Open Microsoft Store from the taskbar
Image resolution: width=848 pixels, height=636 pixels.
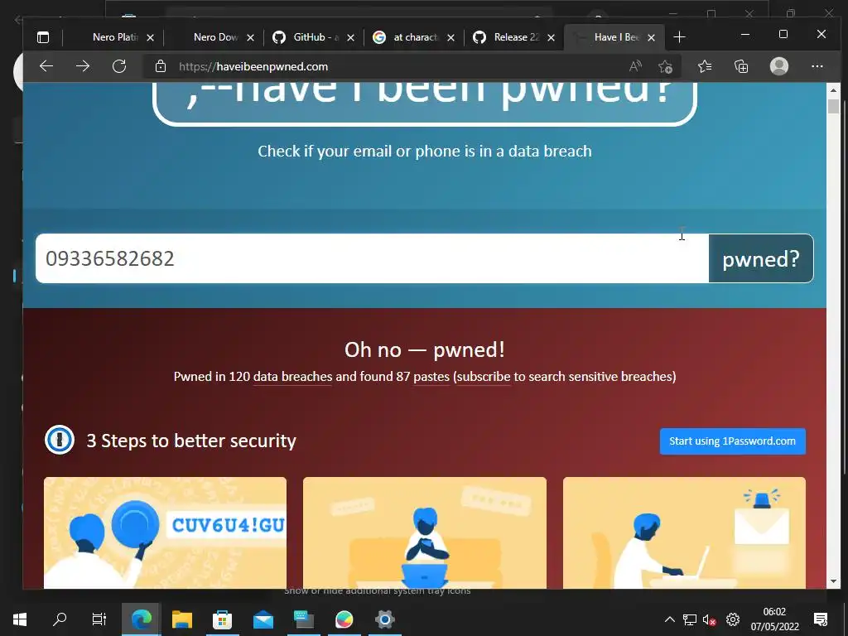[222, 619]
